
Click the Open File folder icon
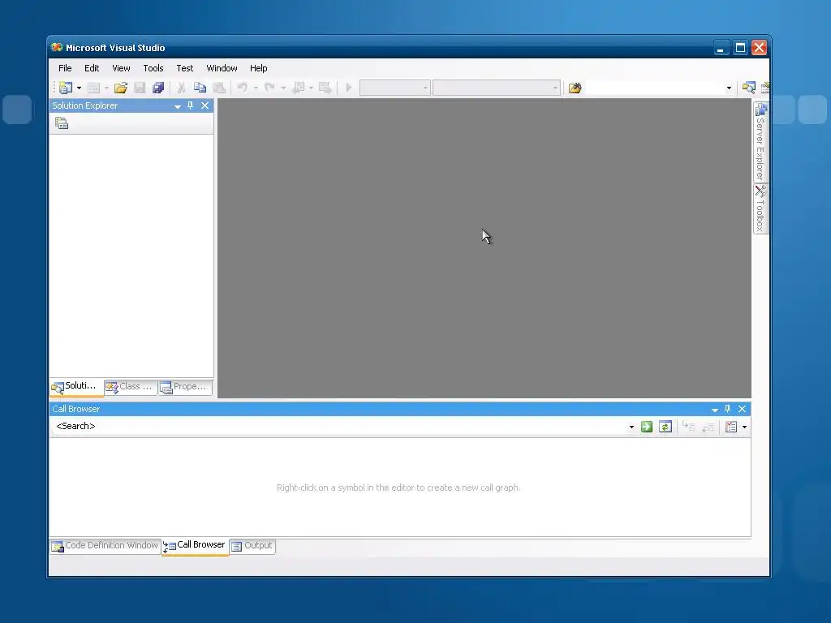[121, 88]
